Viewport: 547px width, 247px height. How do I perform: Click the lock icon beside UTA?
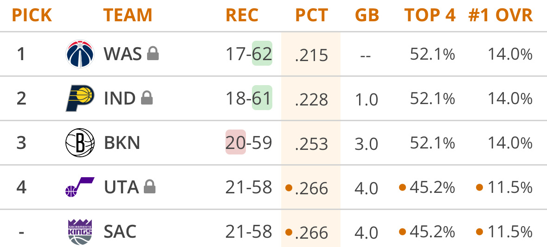[149, 187]
